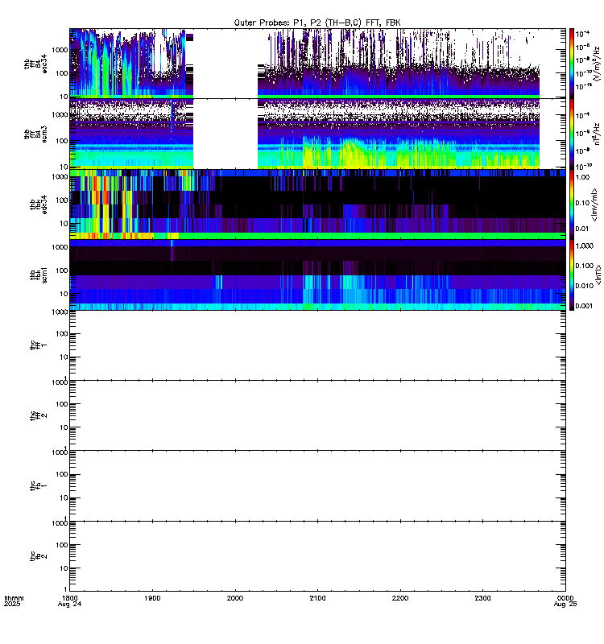
Task: Click the "2025" year label
Action: 12,605
